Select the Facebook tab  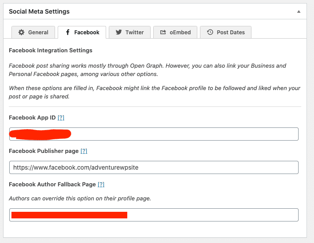coord(82,32)
